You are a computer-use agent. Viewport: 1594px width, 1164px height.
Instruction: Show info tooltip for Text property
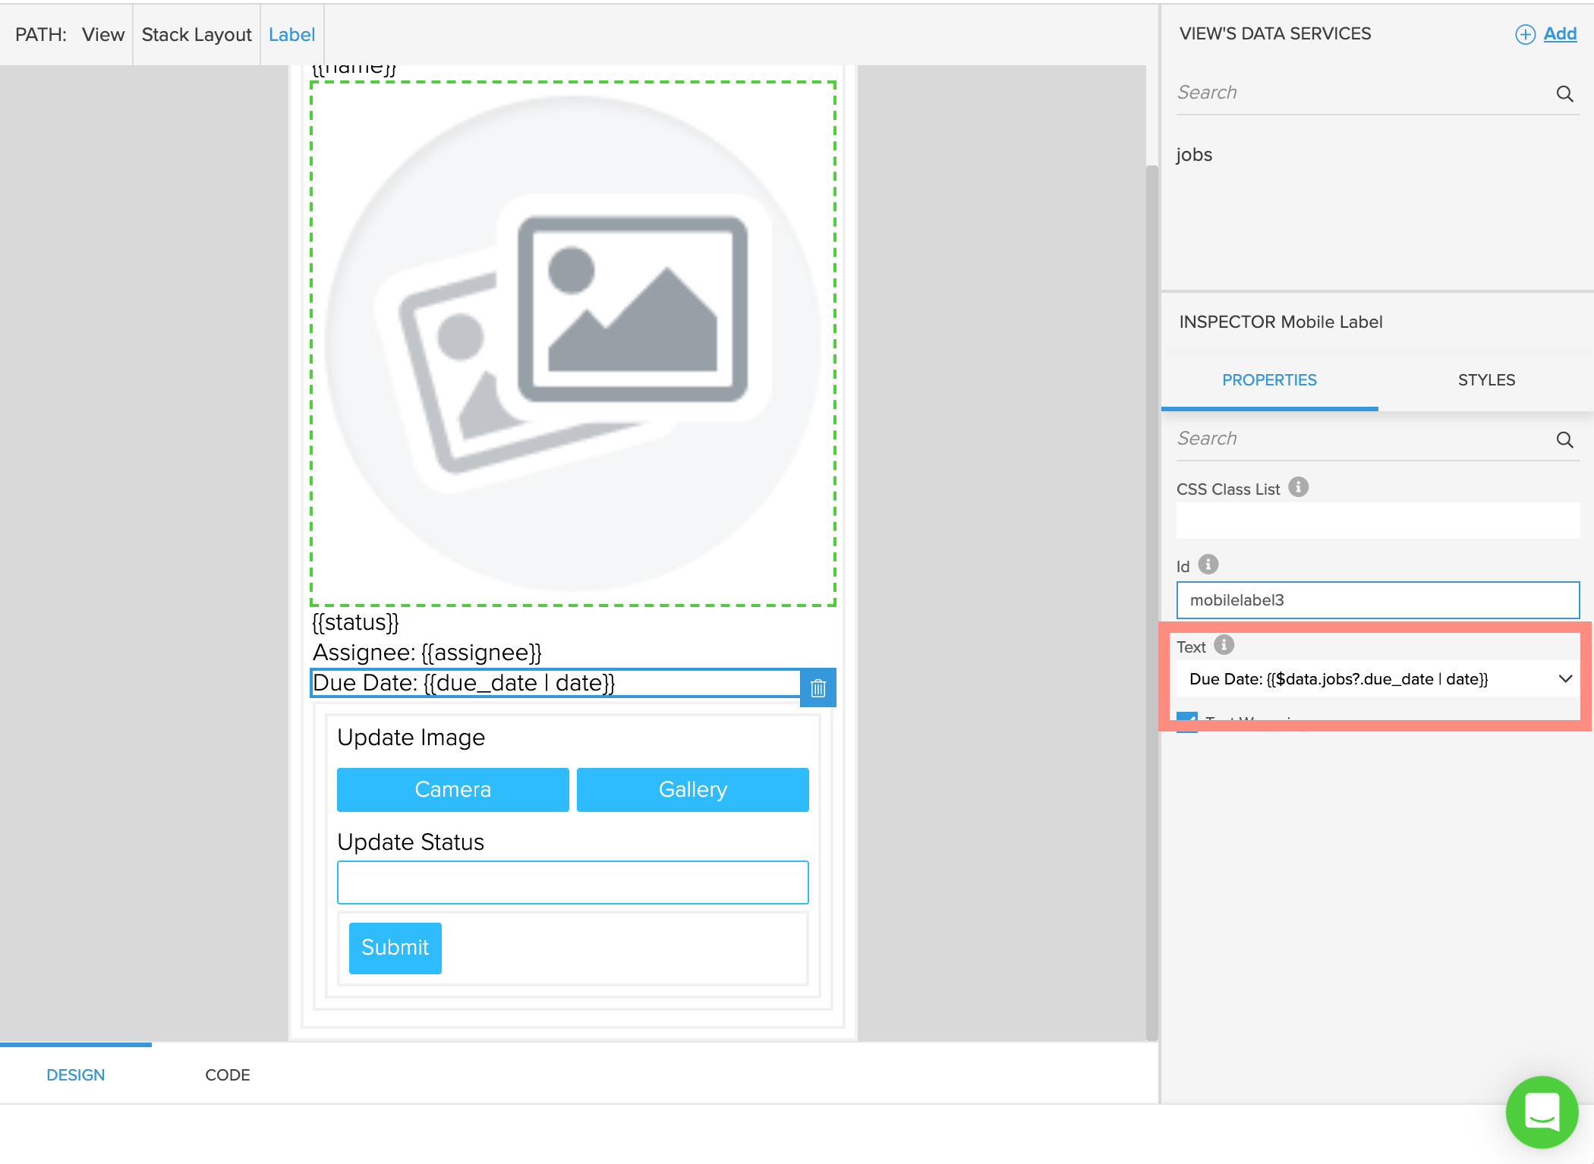[1224, 645]
